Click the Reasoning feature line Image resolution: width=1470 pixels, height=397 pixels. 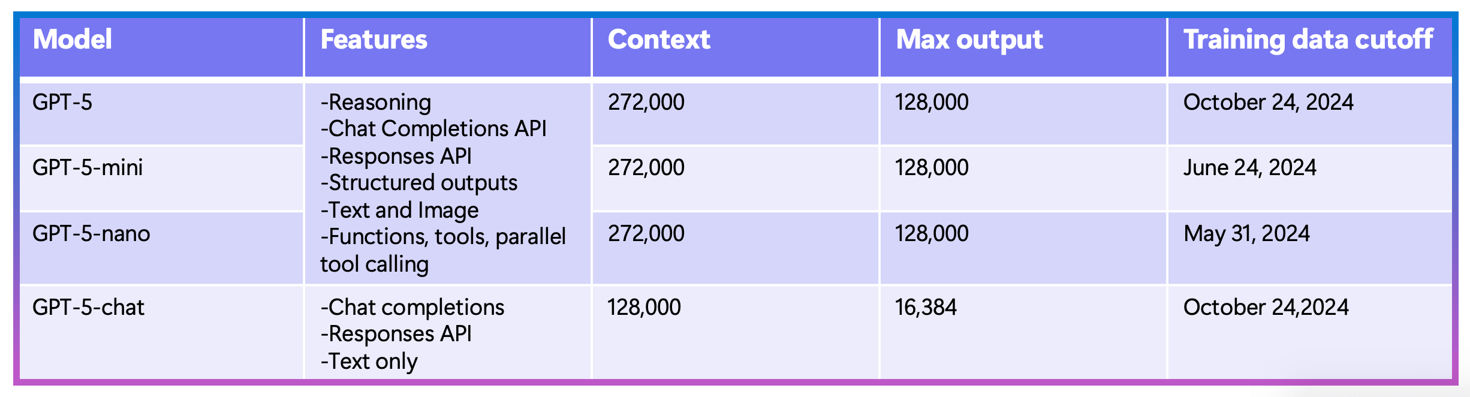376,103
